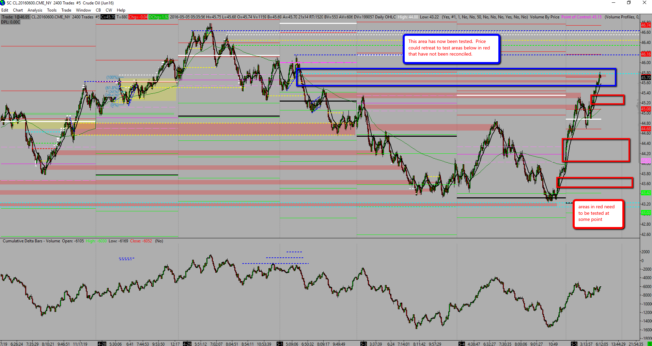Screen dimensions: 652x346
Task: Select the 4-29 date marker on time axis
Action: coord(187,344)
